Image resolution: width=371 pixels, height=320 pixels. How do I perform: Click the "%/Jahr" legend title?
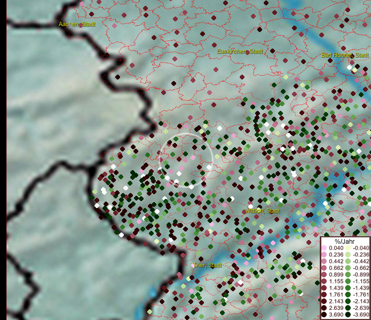[345, 241]
